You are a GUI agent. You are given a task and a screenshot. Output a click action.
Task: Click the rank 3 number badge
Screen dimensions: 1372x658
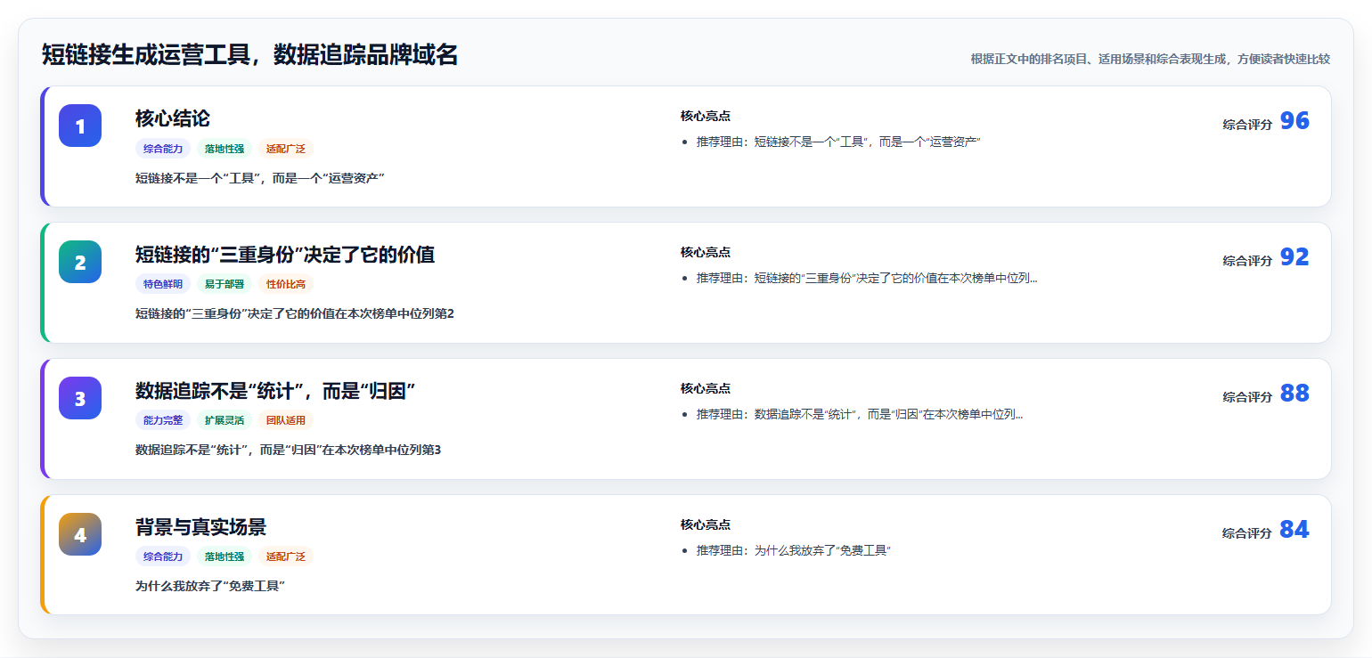(80, 398)
